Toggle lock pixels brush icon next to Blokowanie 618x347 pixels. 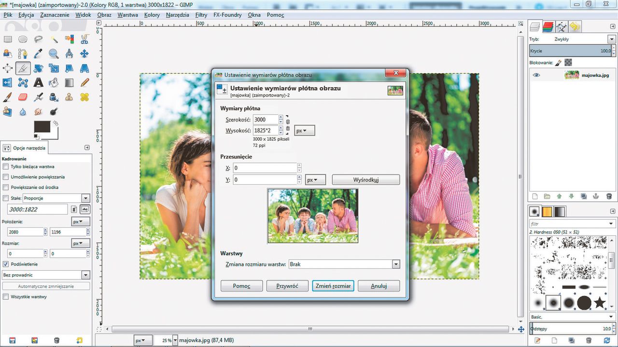click(558, 63)
